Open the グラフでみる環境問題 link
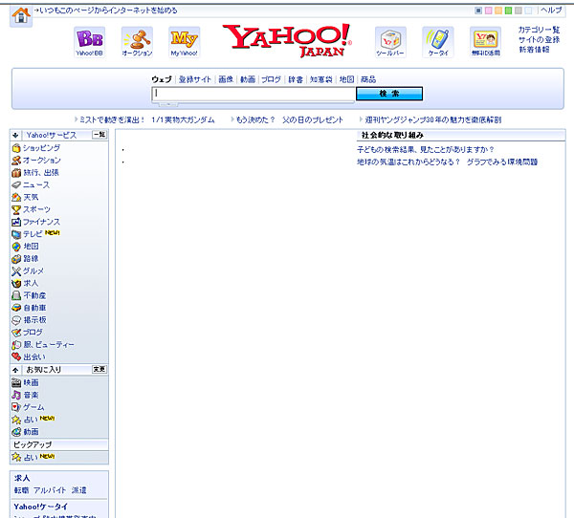The height and width of the screenshot is (518, 574). pyautogui.click(x=502, y=162)
